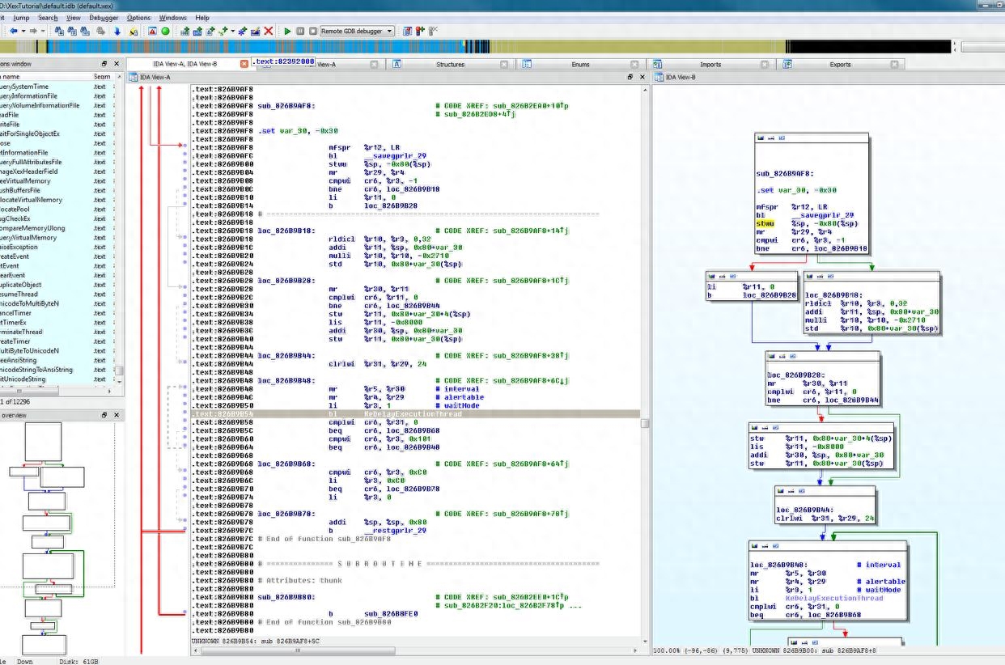Viewport: 1005px width, 665px height.
Task: Sort functions by Segment column header
Action: (102, 76)
